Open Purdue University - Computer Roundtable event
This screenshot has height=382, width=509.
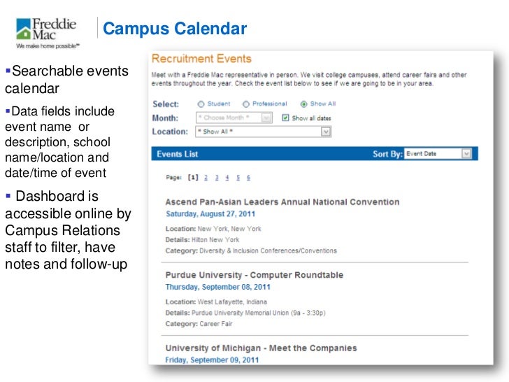(x=254, y=275)
